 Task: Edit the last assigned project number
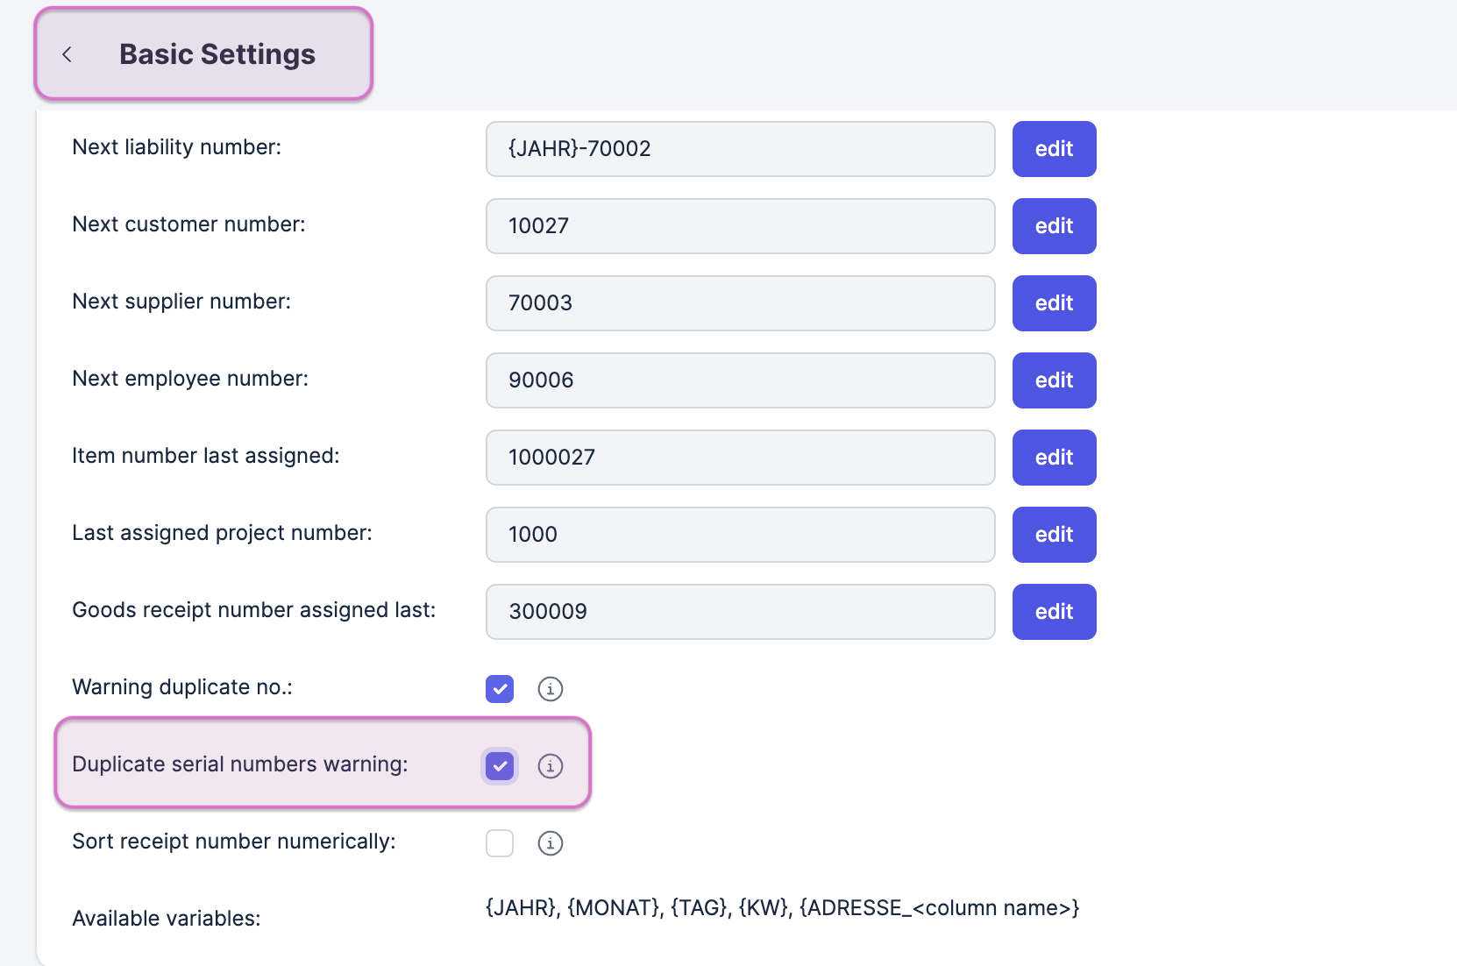1054,535
